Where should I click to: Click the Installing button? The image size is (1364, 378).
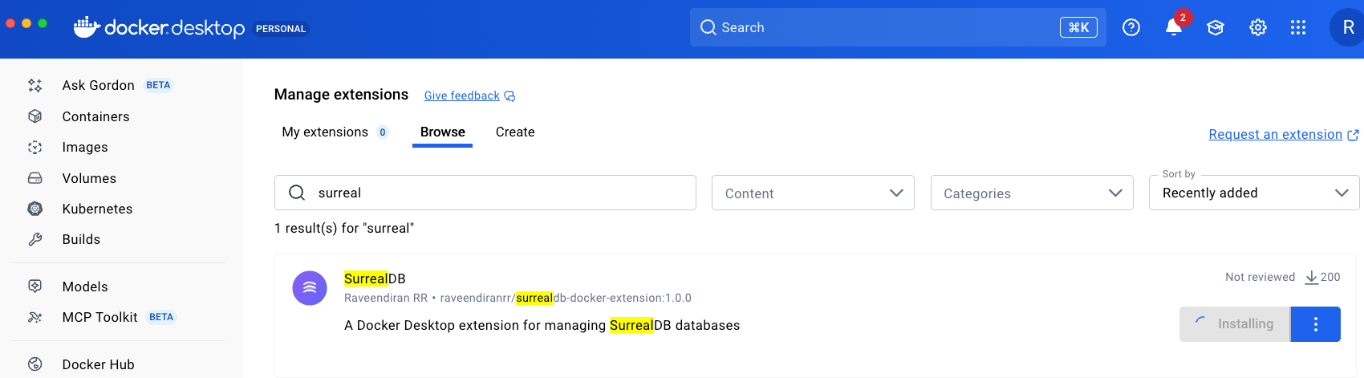[x=1235, y=324]
